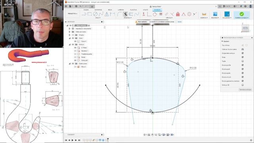Select the Fillet tool in Modifica
Image resolution: width=254 pixels, height=143 pixels.
point(119,14)
